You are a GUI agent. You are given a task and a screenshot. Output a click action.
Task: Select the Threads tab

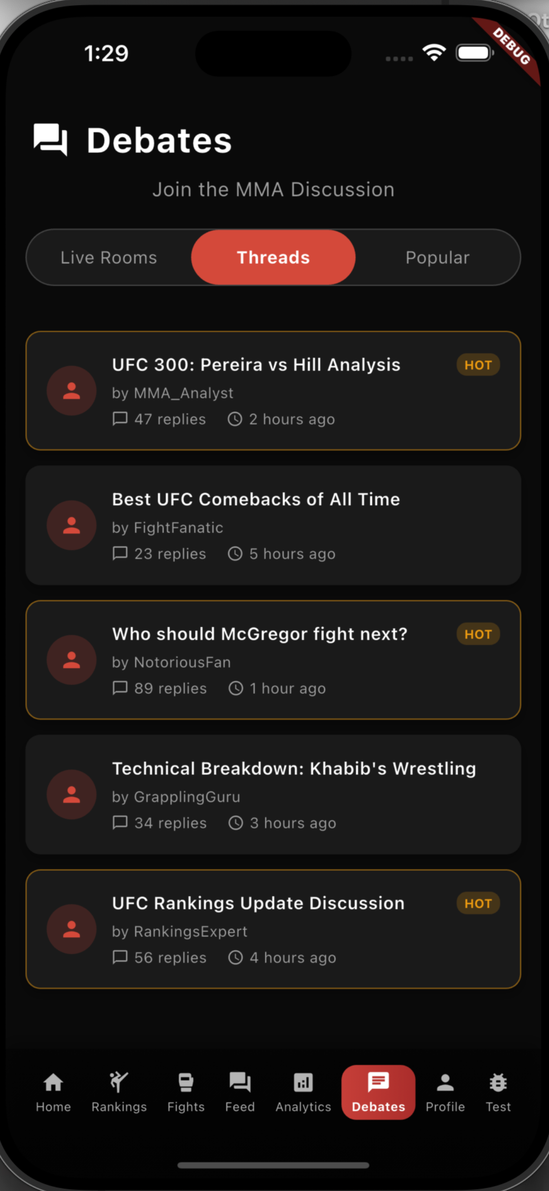pos(273,258)
